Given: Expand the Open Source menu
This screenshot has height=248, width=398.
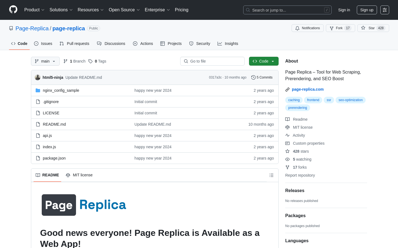Looking at the screenshot, I should coord(124,10).
